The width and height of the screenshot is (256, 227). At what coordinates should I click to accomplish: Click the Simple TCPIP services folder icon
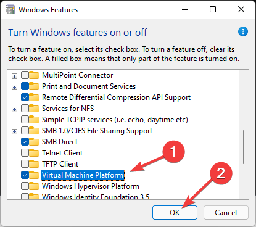point(34,120)
